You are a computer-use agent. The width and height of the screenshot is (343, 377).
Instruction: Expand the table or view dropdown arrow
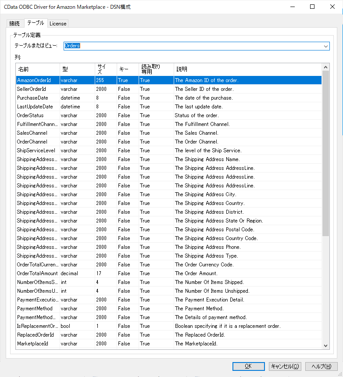[x=326, y=46]
